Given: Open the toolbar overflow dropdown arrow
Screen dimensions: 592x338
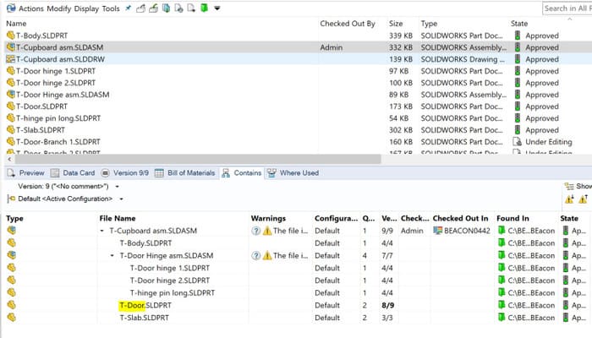Looking at the screenshot, I should click(x=217, y=8).
